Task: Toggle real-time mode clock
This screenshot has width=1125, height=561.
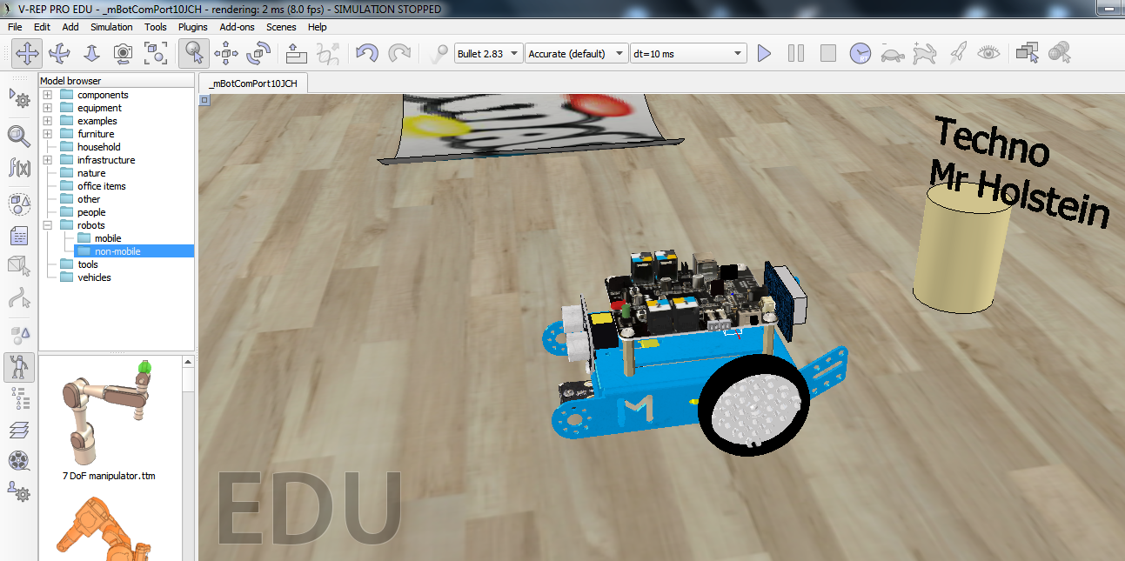Action: click(x=860, y=53)
